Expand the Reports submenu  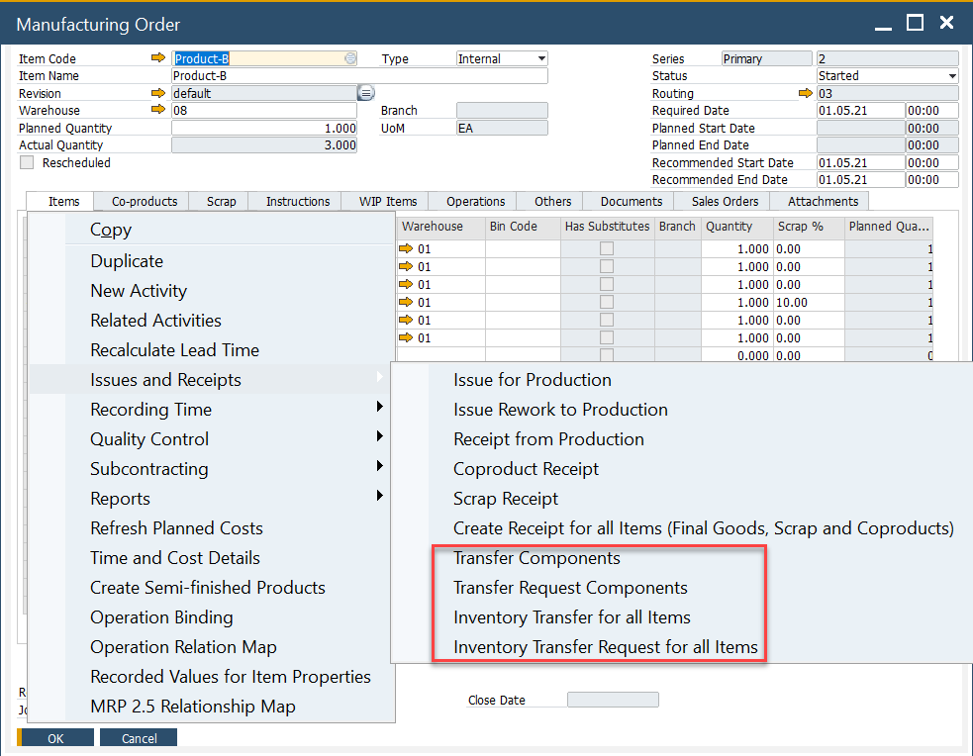point(120,498)
